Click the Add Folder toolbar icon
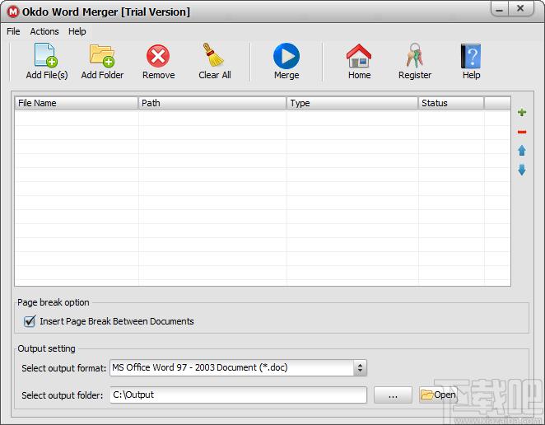 point(102,58)
